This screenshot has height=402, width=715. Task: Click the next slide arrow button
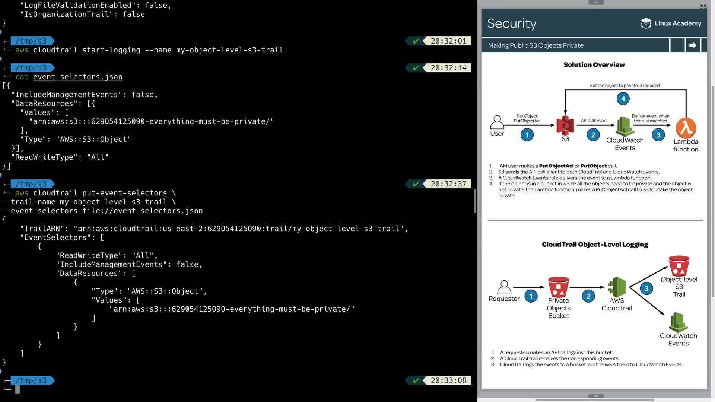[693, 45]
